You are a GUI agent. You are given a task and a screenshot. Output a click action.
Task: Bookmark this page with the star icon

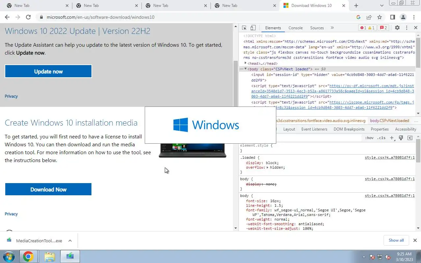pos(380,17)
